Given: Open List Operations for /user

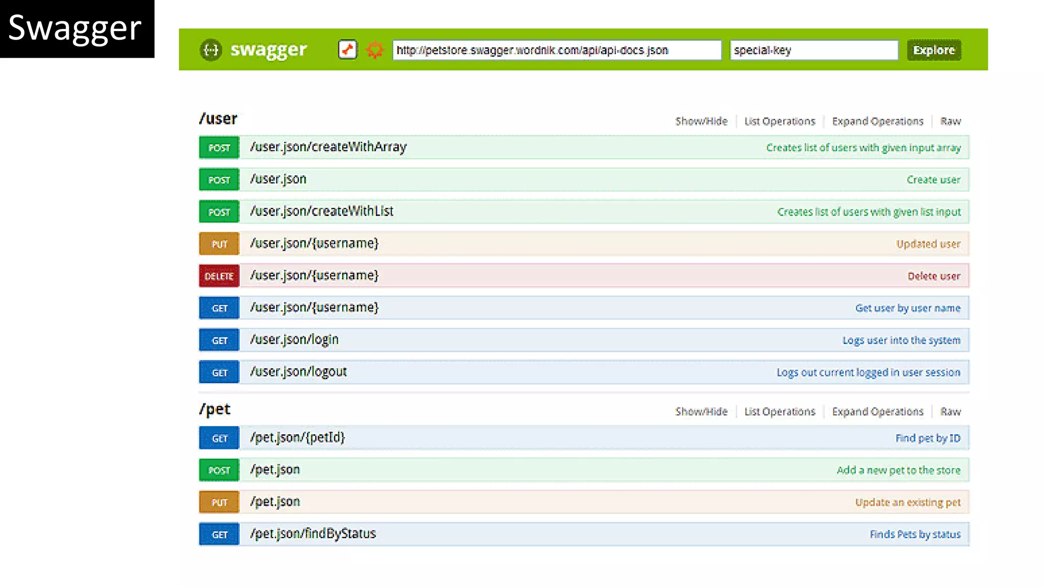Looking at the screenshot, I should (779, 121).
